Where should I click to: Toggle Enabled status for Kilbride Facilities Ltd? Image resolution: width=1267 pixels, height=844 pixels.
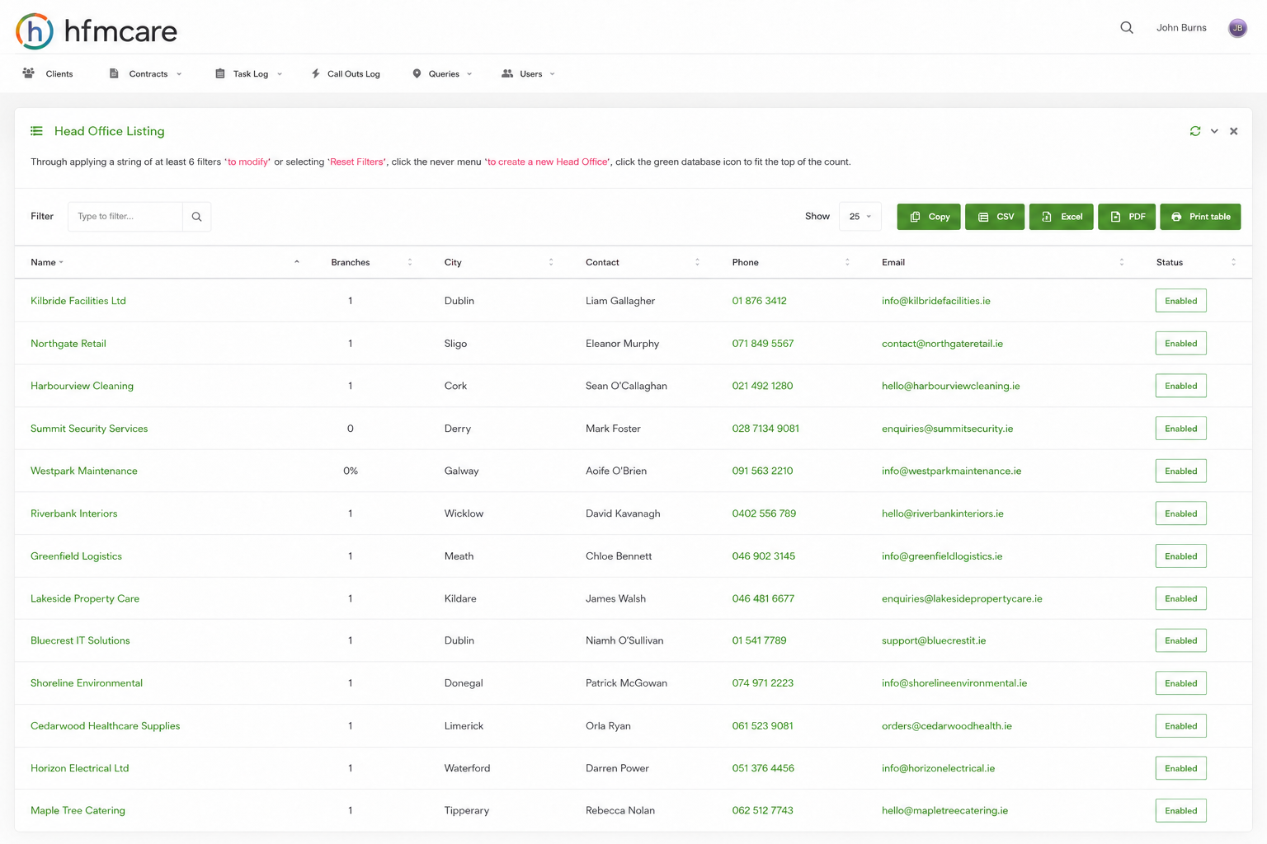(1181, 301)
